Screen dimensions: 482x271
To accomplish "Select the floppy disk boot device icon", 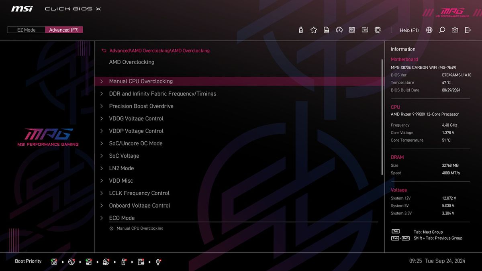I will click(141, 262).
